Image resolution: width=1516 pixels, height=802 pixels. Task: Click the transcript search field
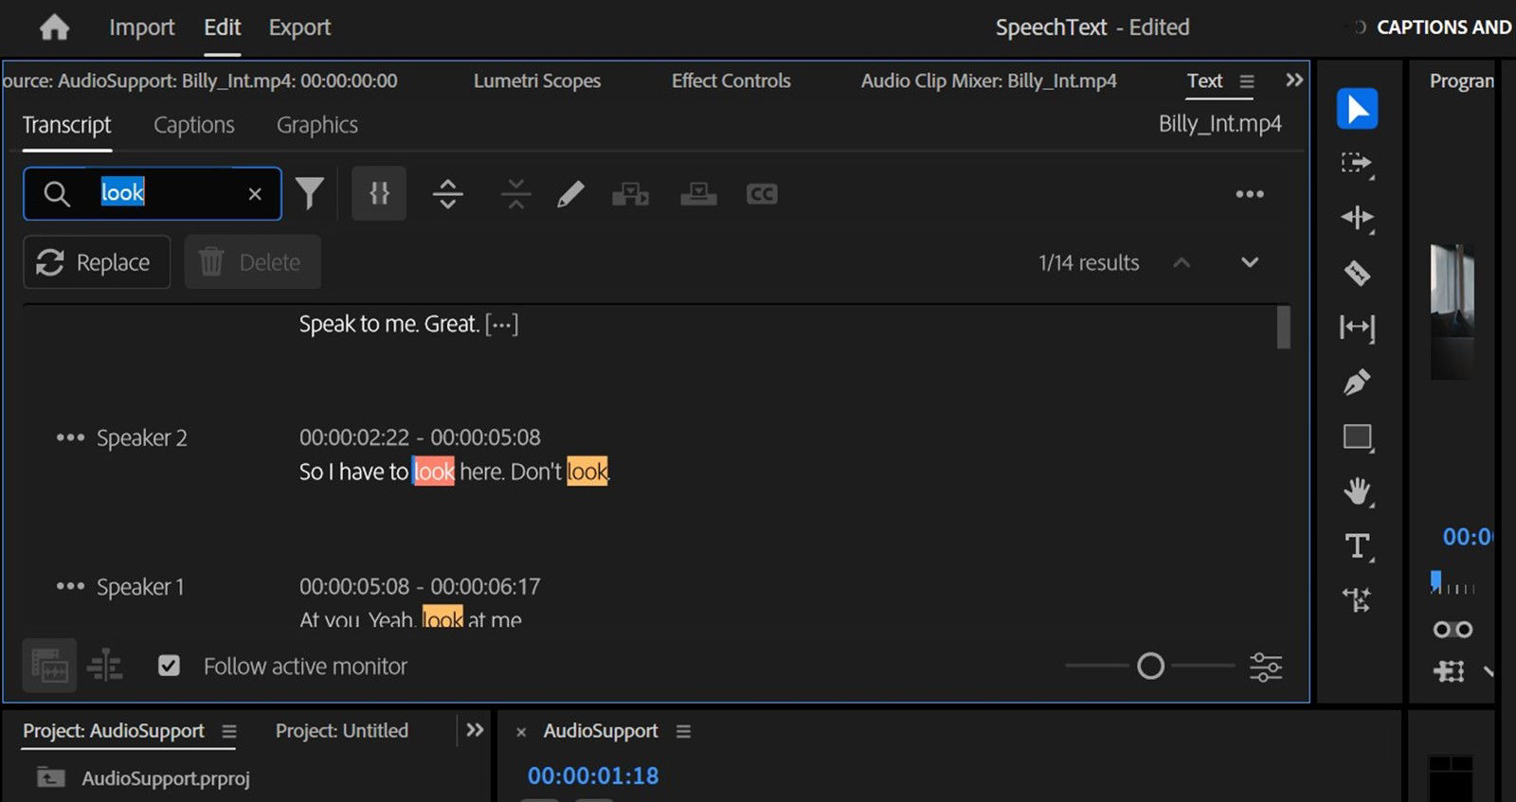[153, 193]
